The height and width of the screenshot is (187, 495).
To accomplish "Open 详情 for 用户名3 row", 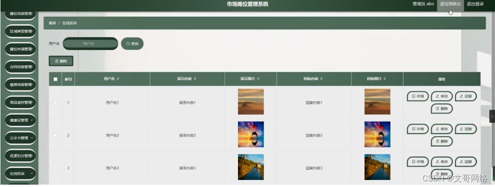I will coord(418,161).
